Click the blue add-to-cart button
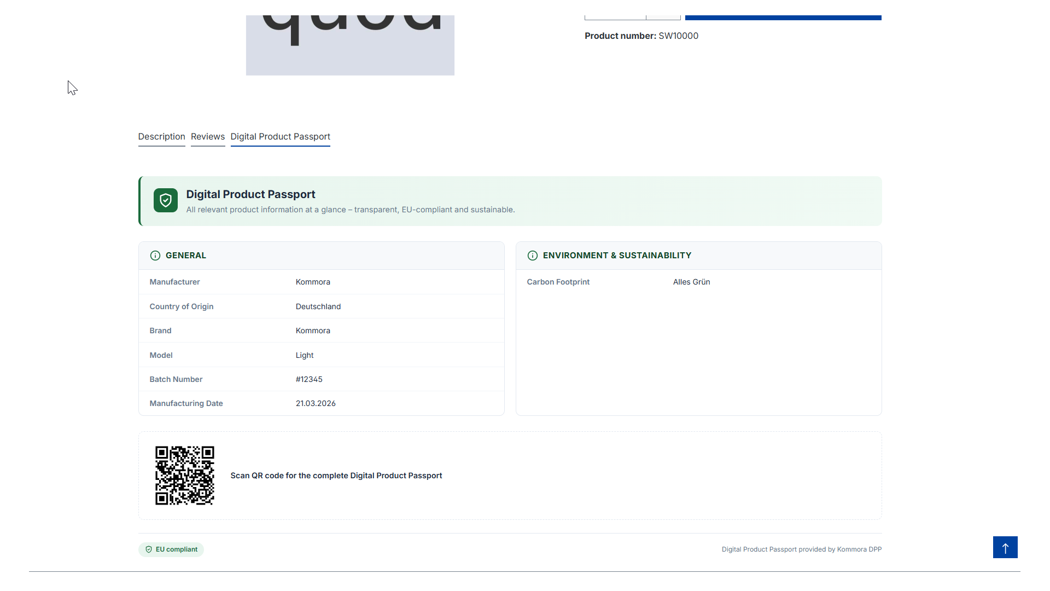1050x591 pixels. 783,18
